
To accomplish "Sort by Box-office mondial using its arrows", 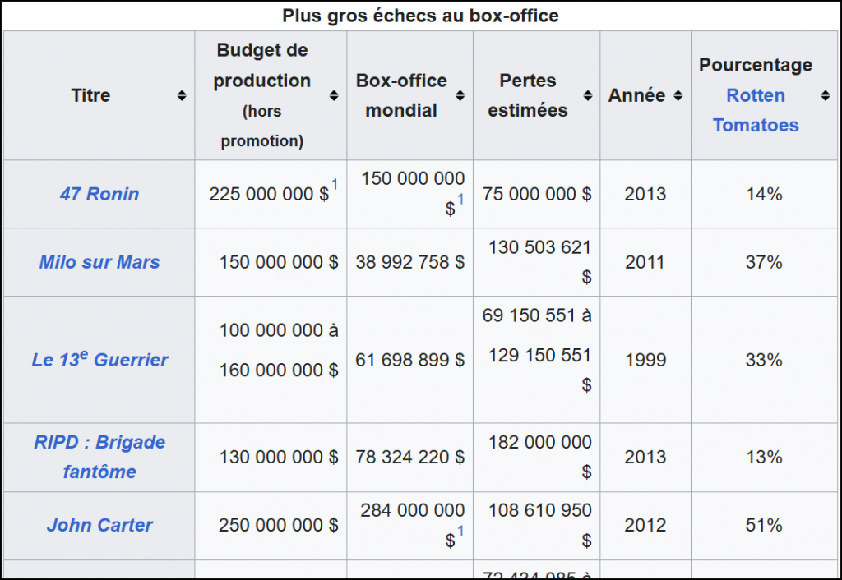I will (x=460, y=95).
